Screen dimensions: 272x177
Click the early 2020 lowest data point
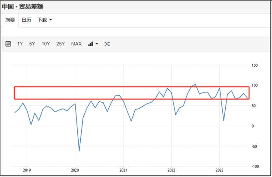79,151
